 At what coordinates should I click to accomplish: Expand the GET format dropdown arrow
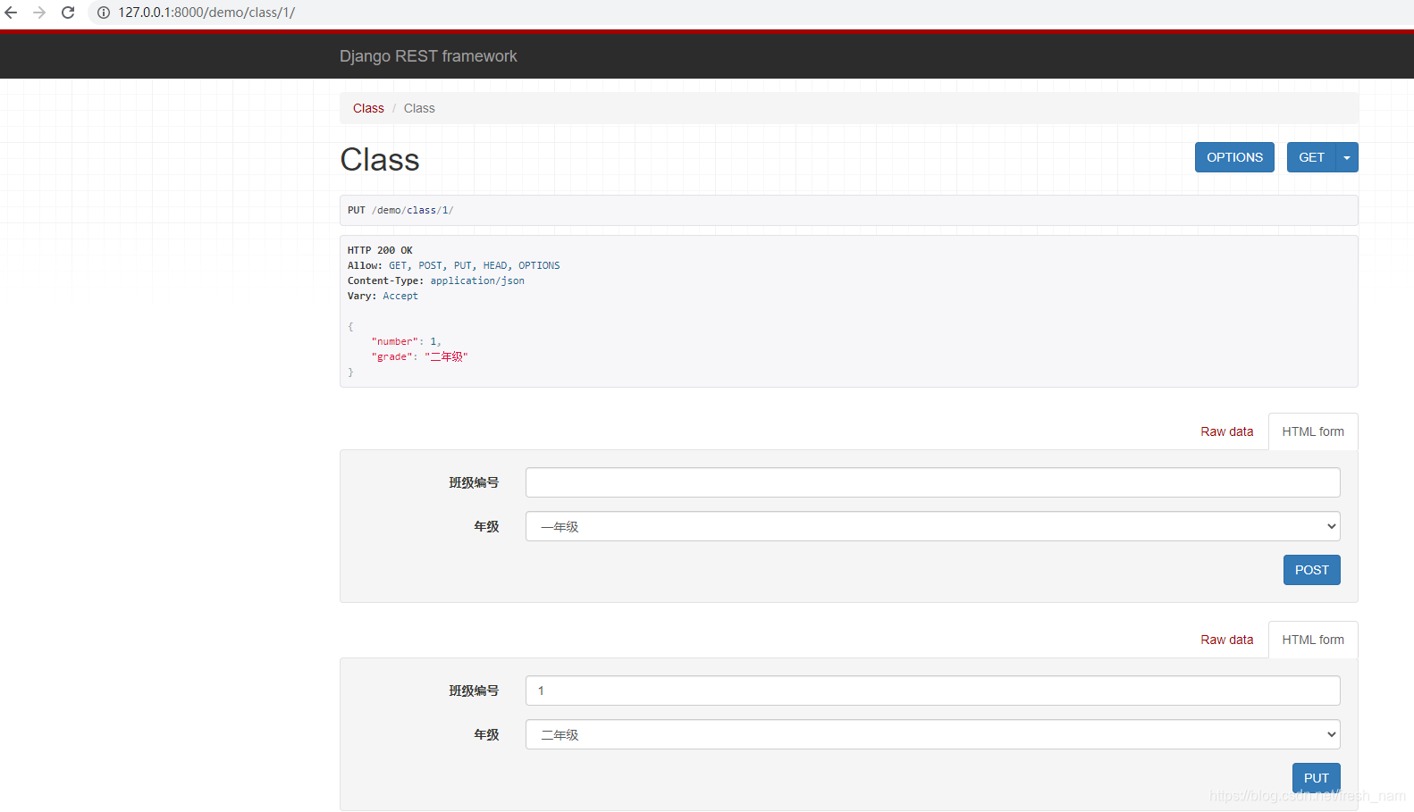tap(1347, 157)
